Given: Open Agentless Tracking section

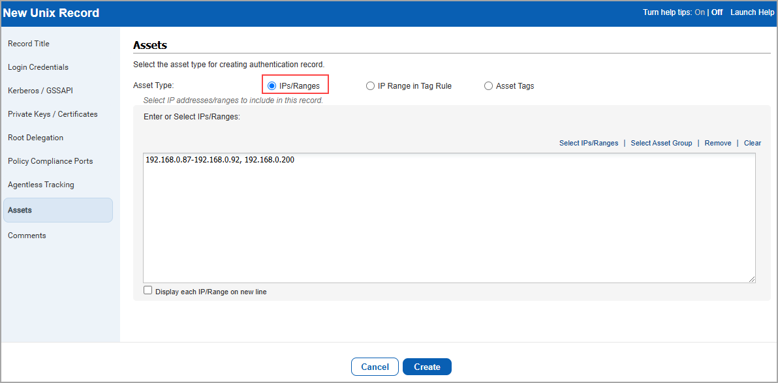Looking at the screenshot, I should click(40, 185).
